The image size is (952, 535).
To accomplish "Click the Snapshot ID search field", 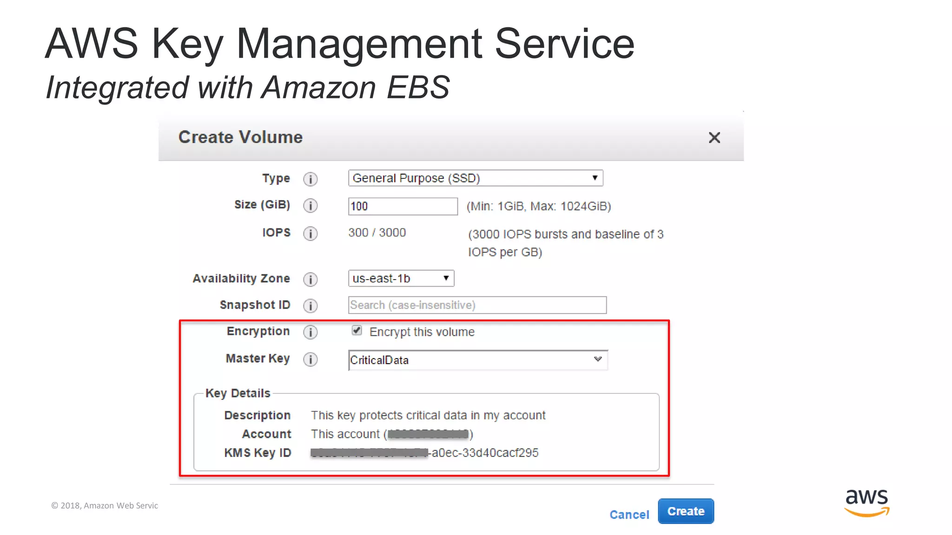I will pos(477,305).
